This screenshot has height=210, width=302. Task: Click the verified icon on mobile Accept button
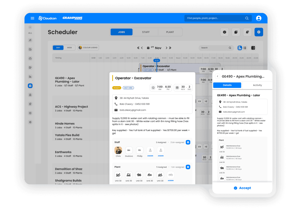235,188
